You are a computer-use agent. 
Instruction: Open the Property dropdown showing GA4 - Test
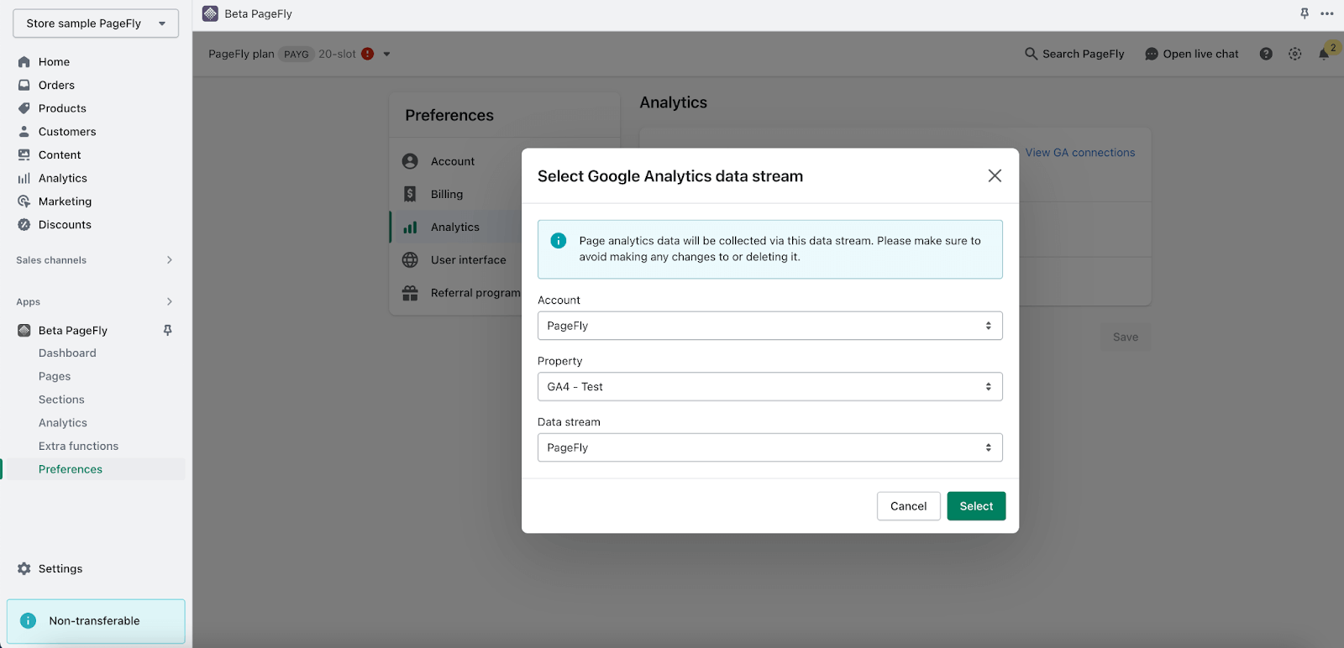[x=769, y=387]
